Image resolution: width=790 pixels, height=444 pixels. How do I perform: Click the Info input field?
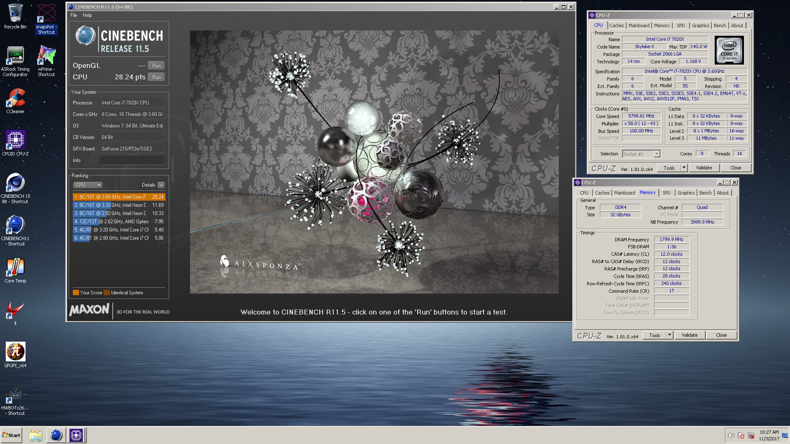(132, 160)
